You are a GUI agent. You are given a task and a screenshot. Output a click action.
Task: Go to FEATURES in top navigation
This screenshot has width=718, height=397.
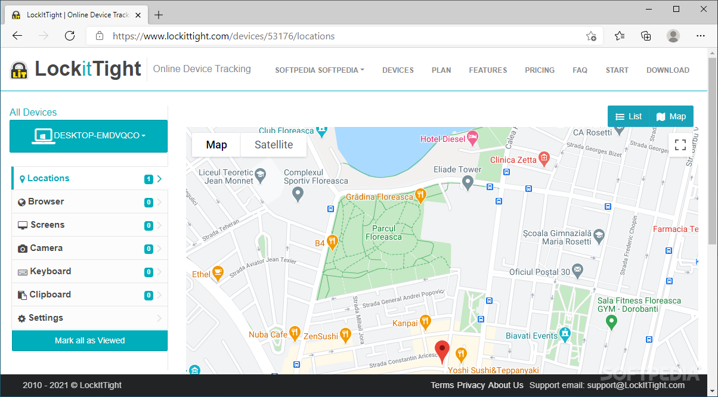click(x=488, y=70)
